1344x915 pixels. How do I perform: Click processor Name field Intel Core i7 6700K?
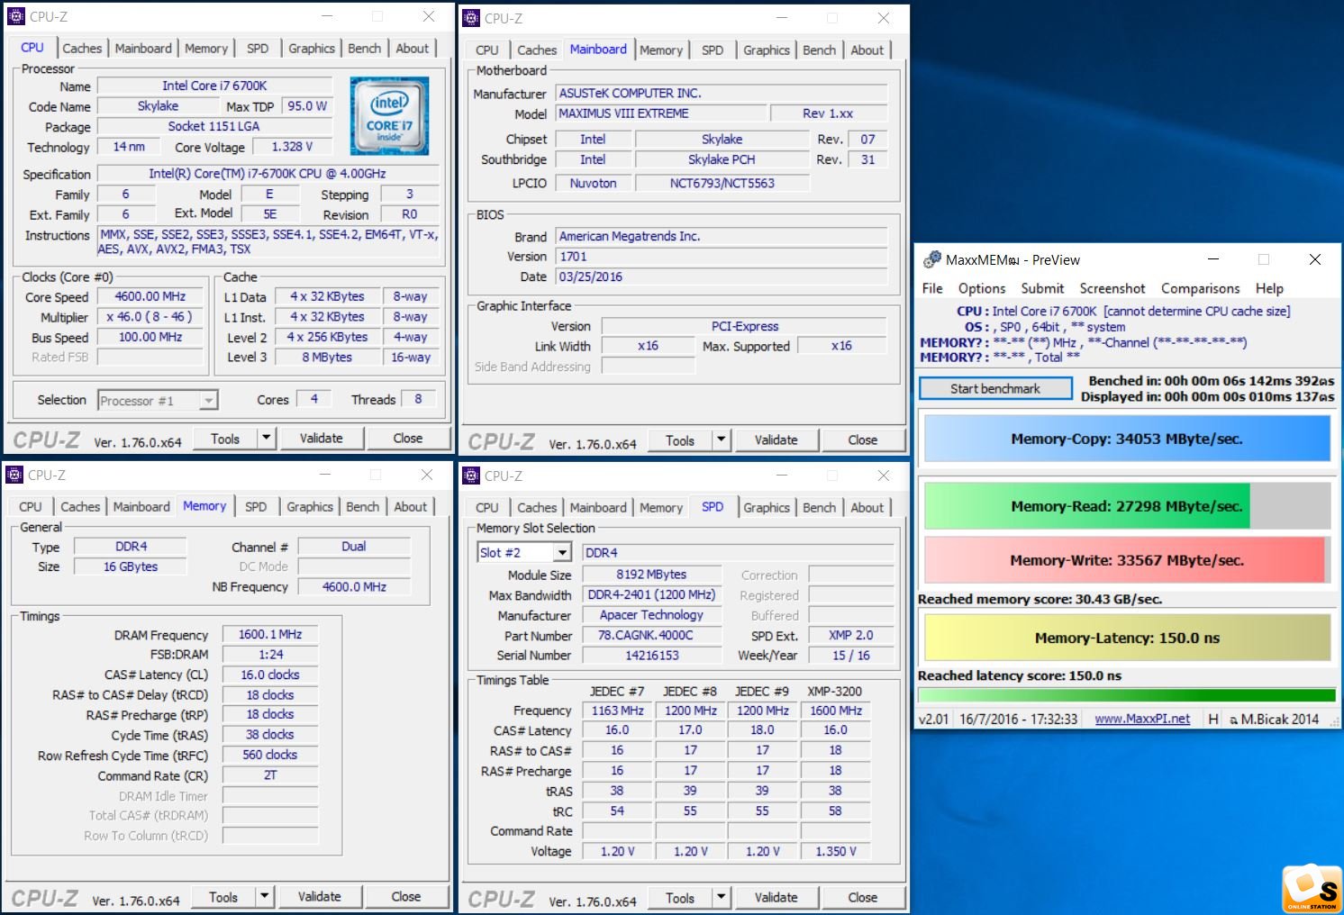tap(214, 86)
